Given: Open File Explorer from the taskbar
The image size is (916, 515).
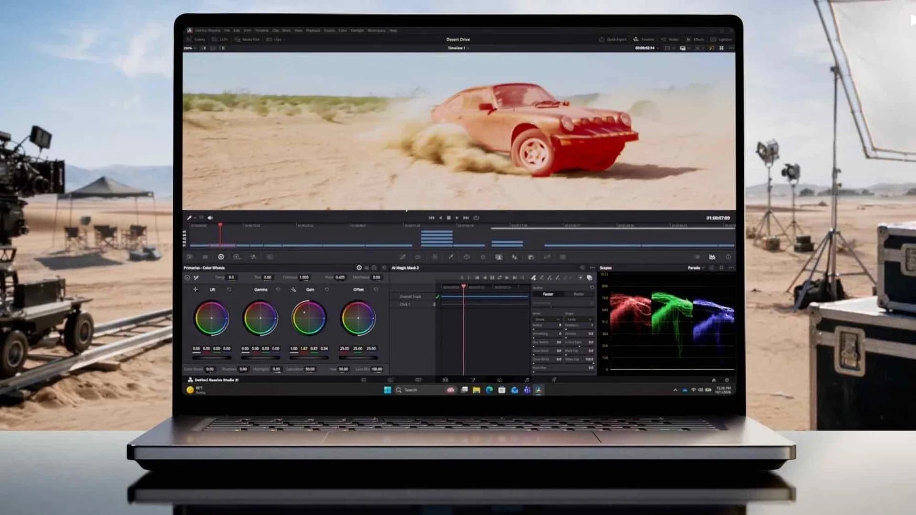Looking at the screenshot, I should point(476,390).
